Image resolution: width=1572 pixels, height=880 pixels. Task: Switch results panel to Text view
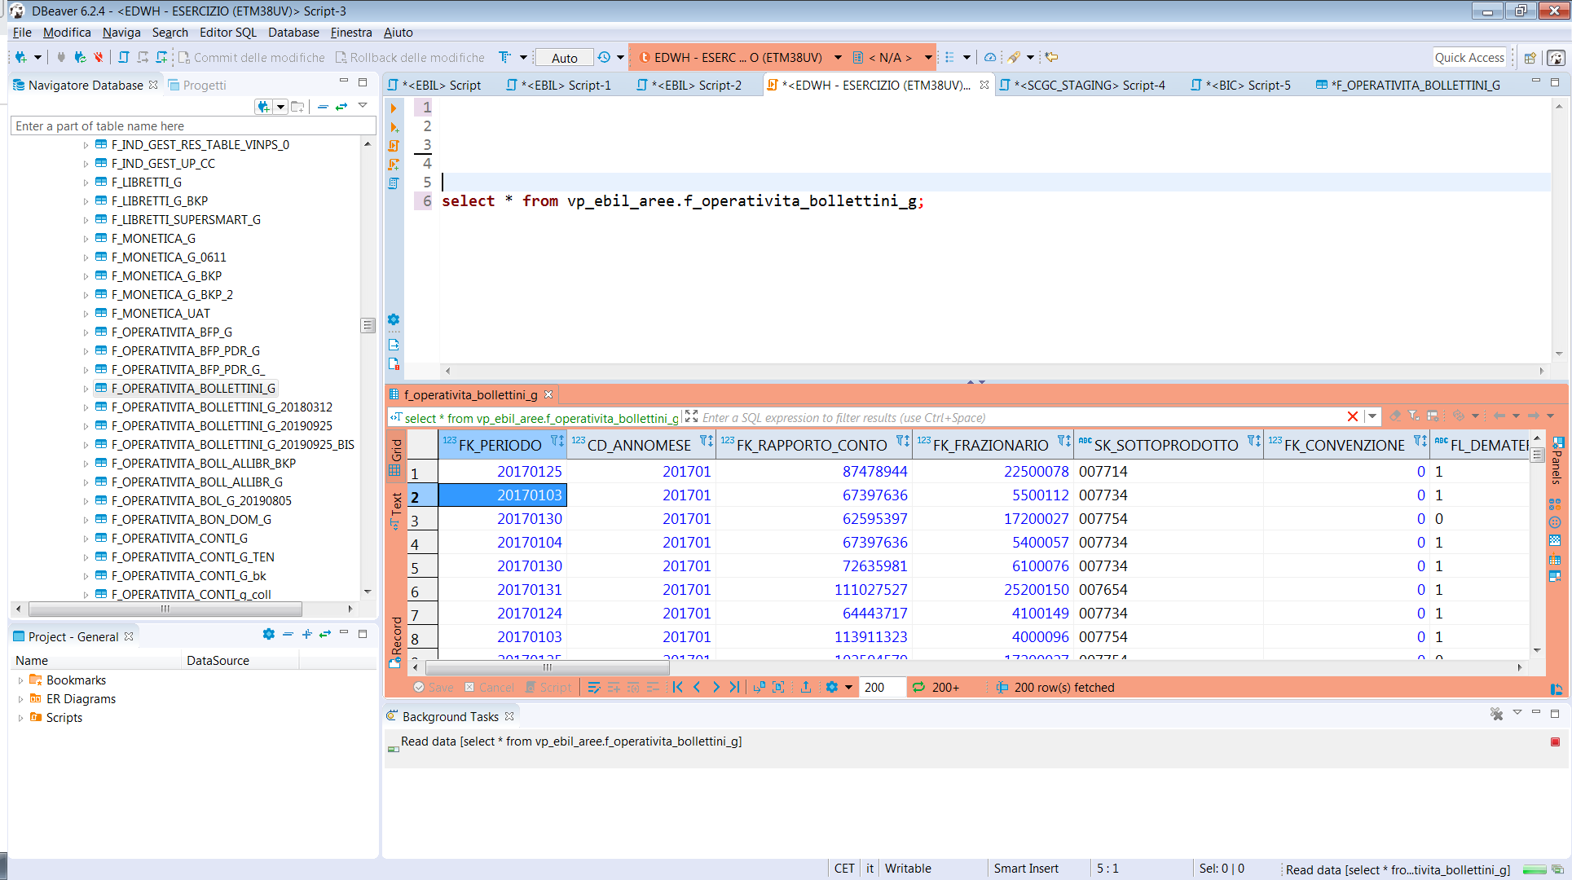coord(394,505)
